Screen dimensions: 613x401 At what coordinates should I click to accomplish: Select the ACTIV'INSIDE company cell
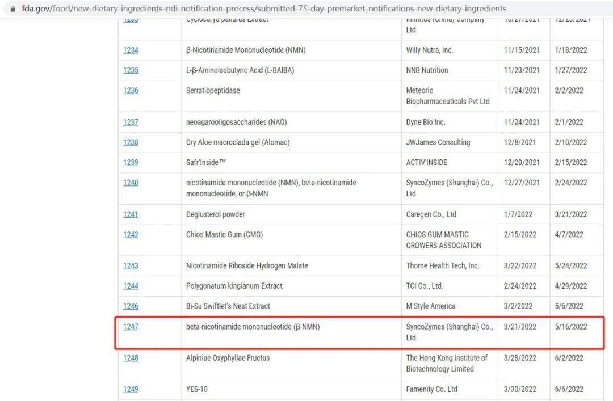pyautogui.click(x=450, y=163)
